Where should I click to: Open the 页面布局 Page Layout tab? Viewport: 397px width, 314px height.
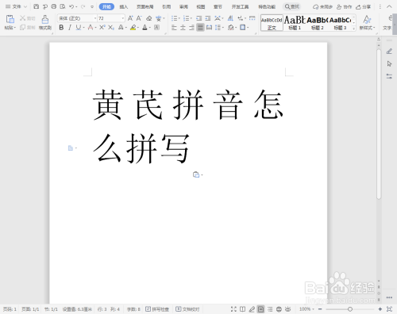pos(145,6)
